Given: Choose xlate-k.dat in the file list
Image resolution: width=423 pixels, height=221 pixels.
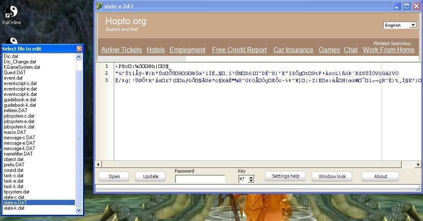Looking at the screenshot, I should pos(14,208).
